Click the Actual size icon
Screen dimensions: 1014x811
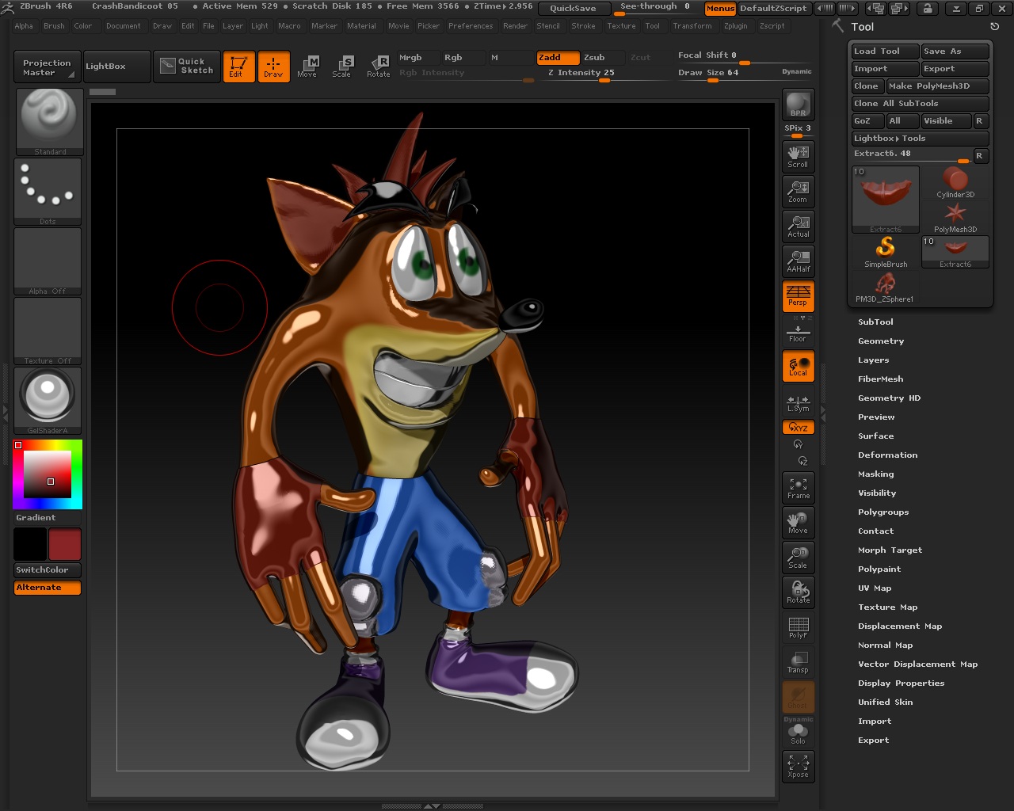798,226
